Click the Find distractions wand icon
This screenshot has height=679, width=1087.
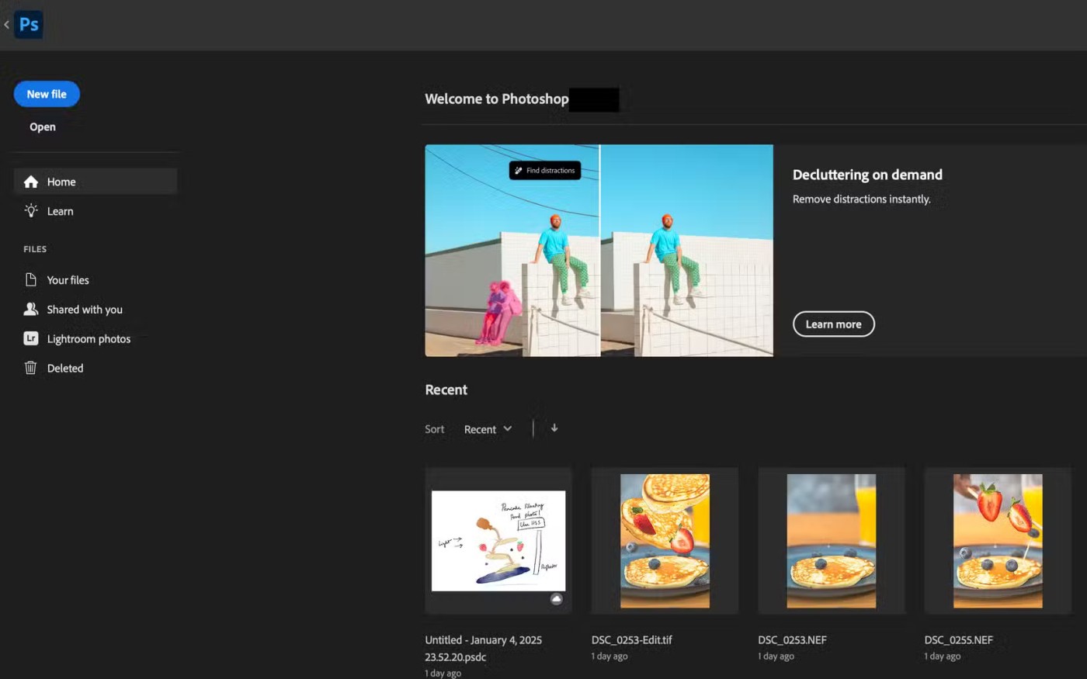[x=518, y=170]
